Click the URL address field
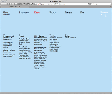This screenshot has height=94, width=112. [x=63, y=4]
